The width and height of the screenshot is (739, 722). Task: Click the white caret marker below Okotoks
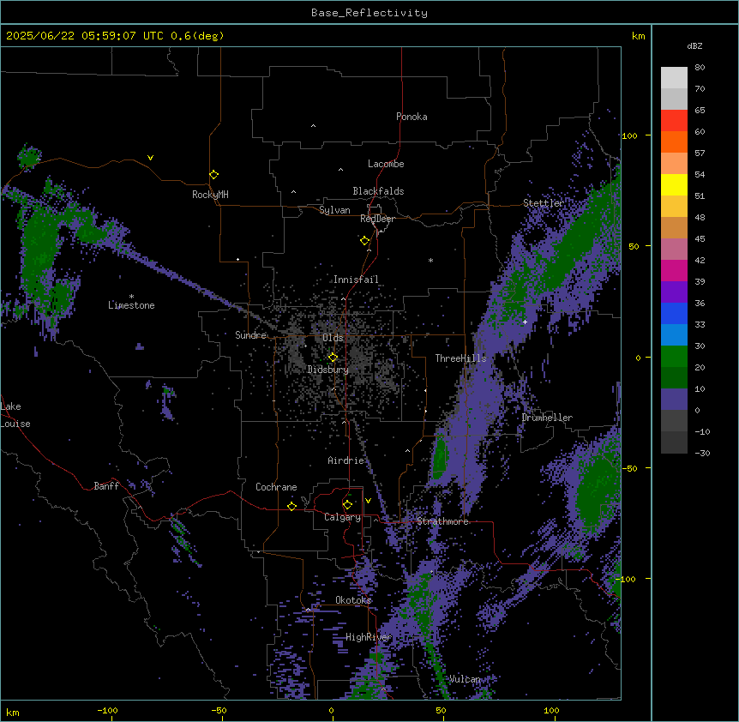pyautogui.click(x=309, y=610)
